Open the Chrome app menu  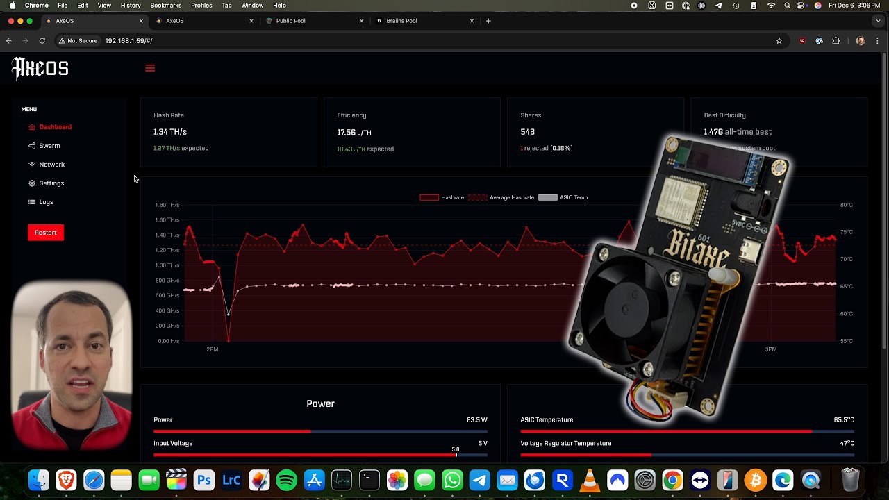click(x=37, y=6)
